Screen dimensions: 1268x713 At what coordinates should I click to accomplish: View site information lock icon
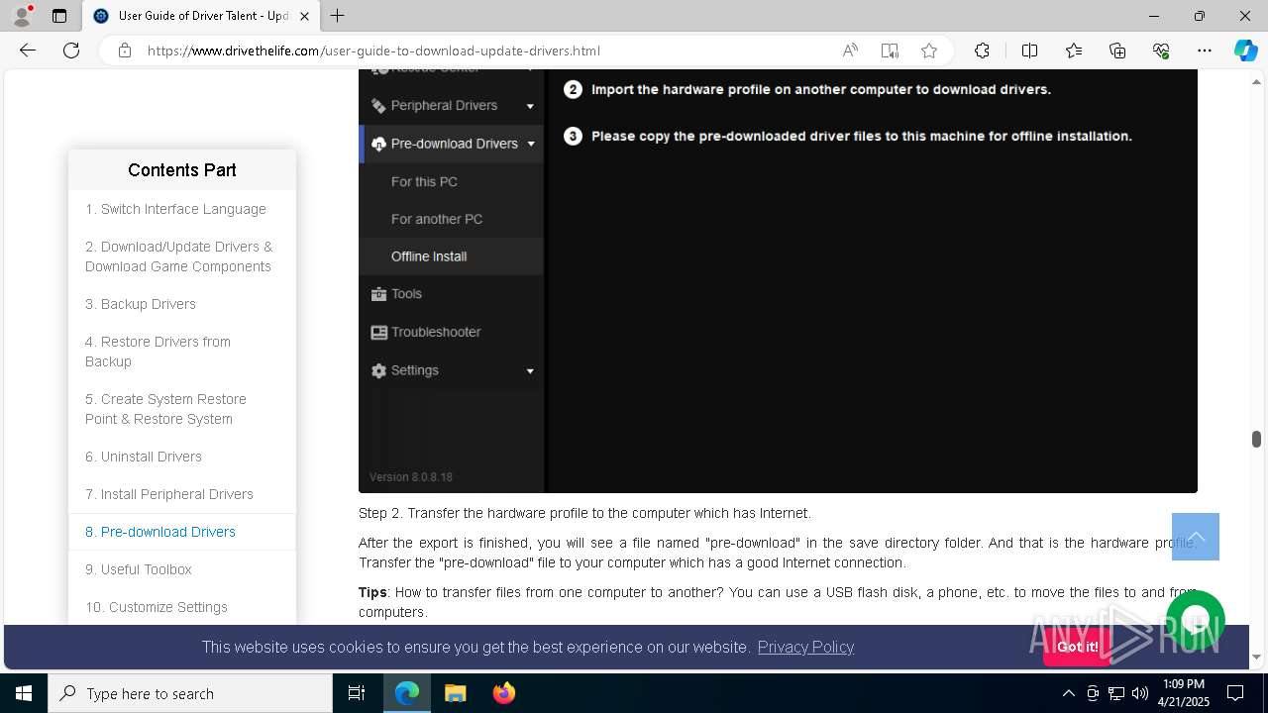click(x=125, y=51)
